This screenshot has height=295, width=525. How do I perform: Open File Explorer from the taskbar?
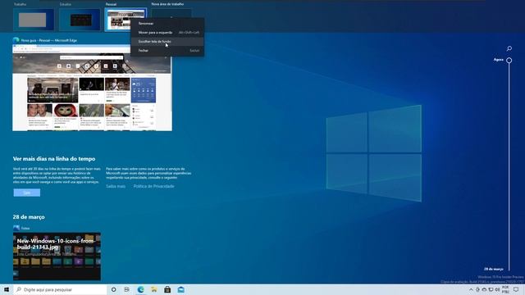(x=154, y=289)
